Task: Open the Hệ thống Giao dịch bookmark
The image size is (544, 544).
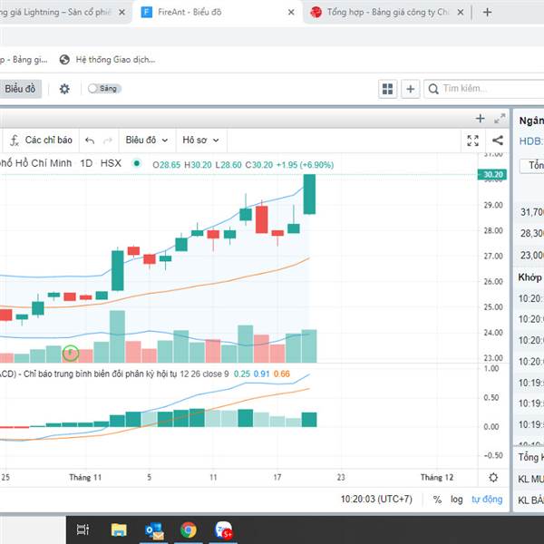Action: point(107,60)
